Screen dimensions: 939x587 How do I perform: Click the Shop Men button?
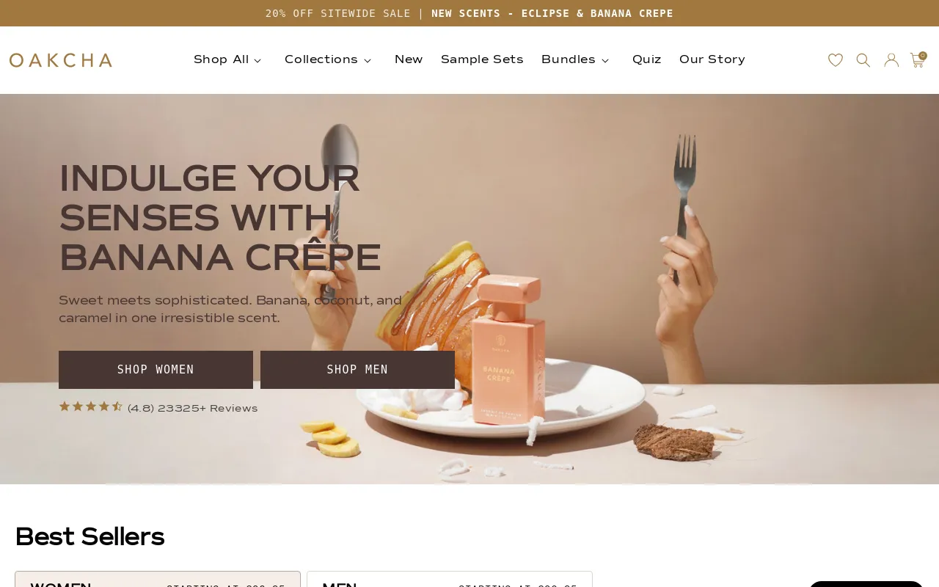(357, 370)
